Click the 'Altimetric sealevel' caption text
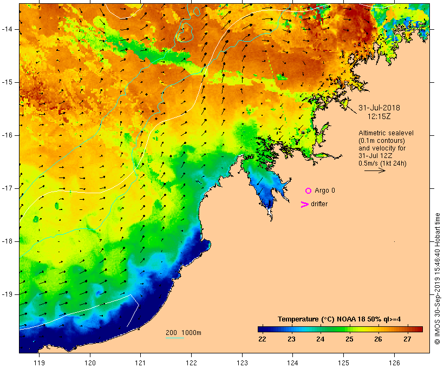444x368 pixels. (x=386, y=133)
